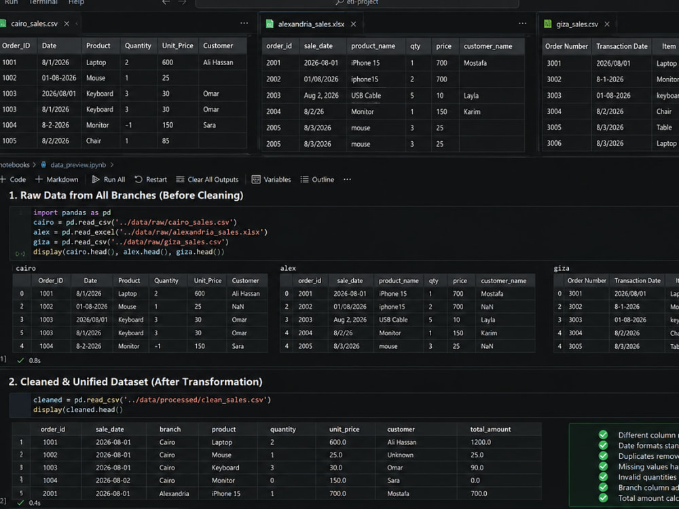This screenshot has width=679, height=509.
Task: Click the giza_sales.csv file icon
Action: point(548,24)
